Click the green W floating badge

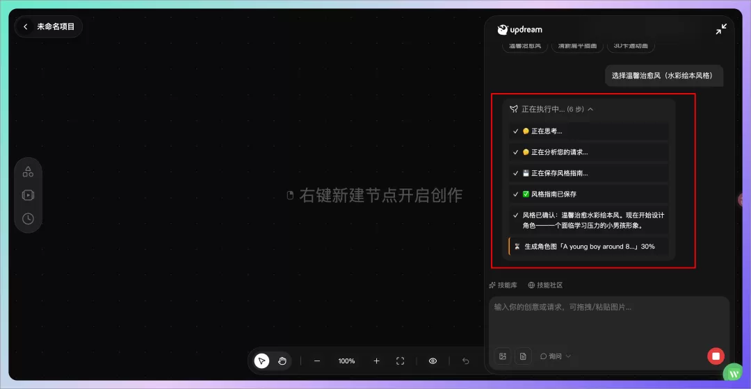tap(734, 373)
